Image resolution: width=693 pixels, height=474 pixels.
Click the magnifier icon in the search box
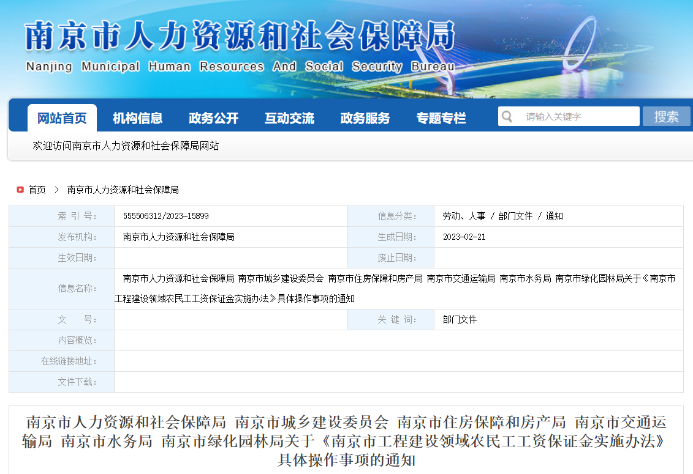click(x=507, y=116)
